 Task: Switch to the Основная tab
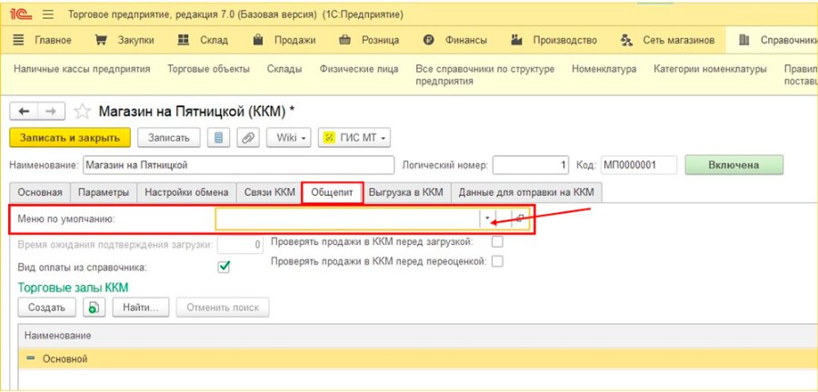40,192
